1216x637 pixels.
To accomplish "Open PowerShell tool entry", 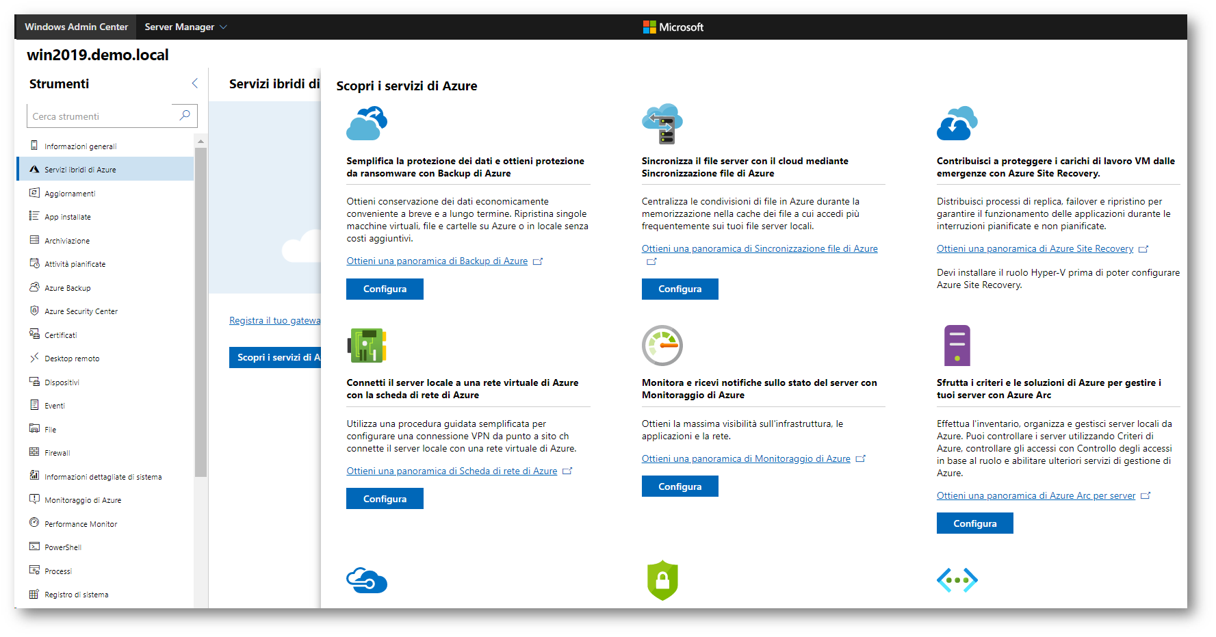I will coord(105,547).
